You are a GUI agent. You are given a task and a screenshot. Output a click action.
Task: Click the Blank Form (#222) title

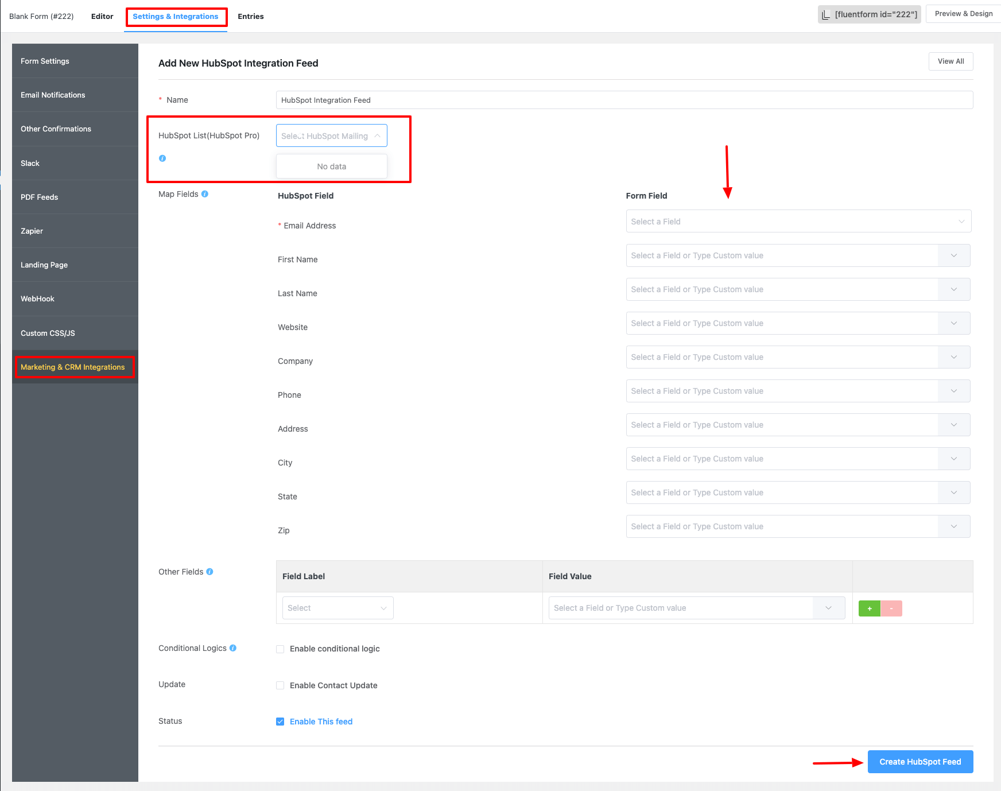41,16
